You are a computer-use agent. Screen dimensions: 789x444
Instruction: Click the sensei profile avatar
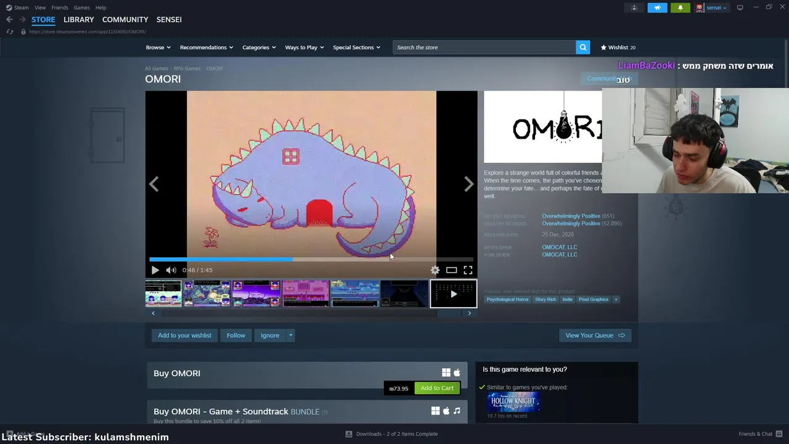(700, 7)
